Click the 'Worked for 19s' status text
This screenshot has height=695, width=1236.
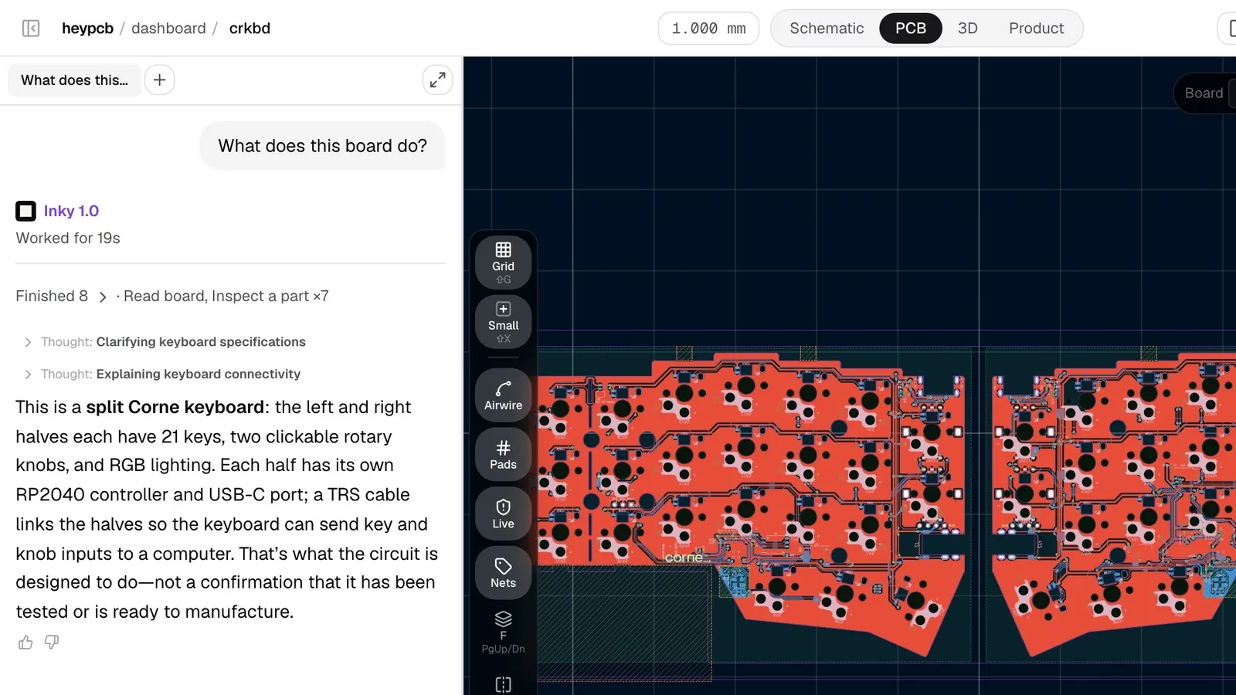pyautogui.click(x=68, y=239)
